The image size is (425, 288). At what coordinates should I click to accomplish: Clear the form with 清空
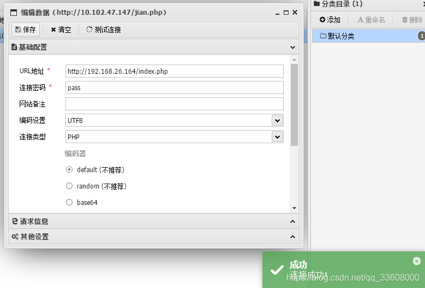[61, 30]
